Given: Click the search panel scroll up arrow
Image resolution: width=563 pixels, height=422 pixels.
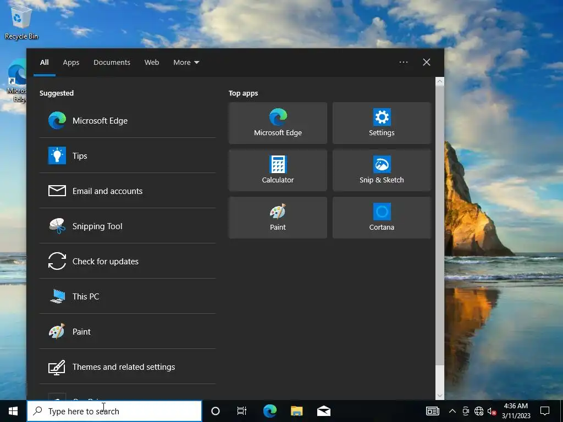Looking at the screenshot, I should (439, 81).
